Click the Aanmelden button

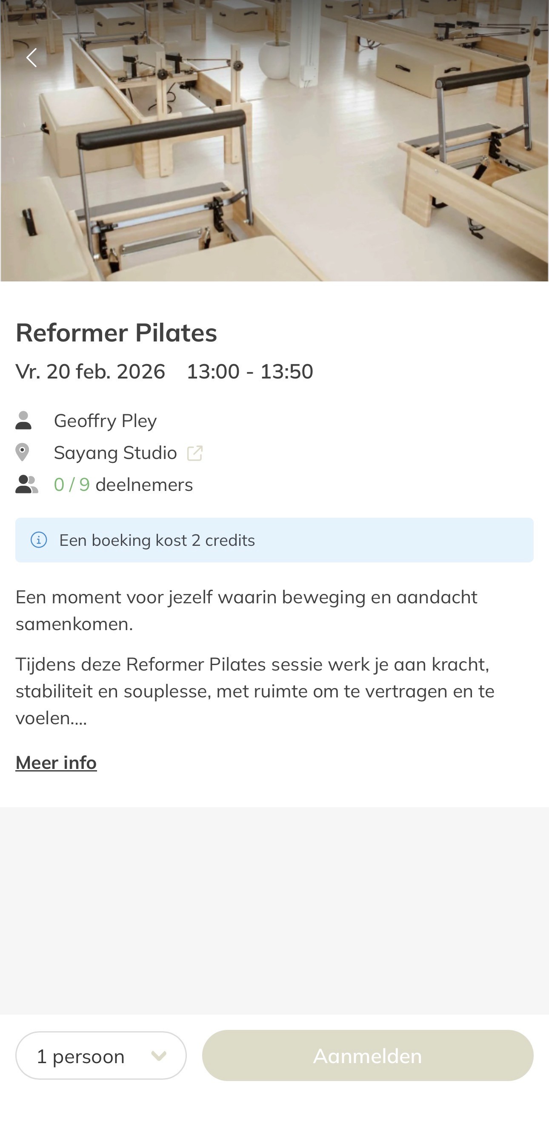[368, 1055]
